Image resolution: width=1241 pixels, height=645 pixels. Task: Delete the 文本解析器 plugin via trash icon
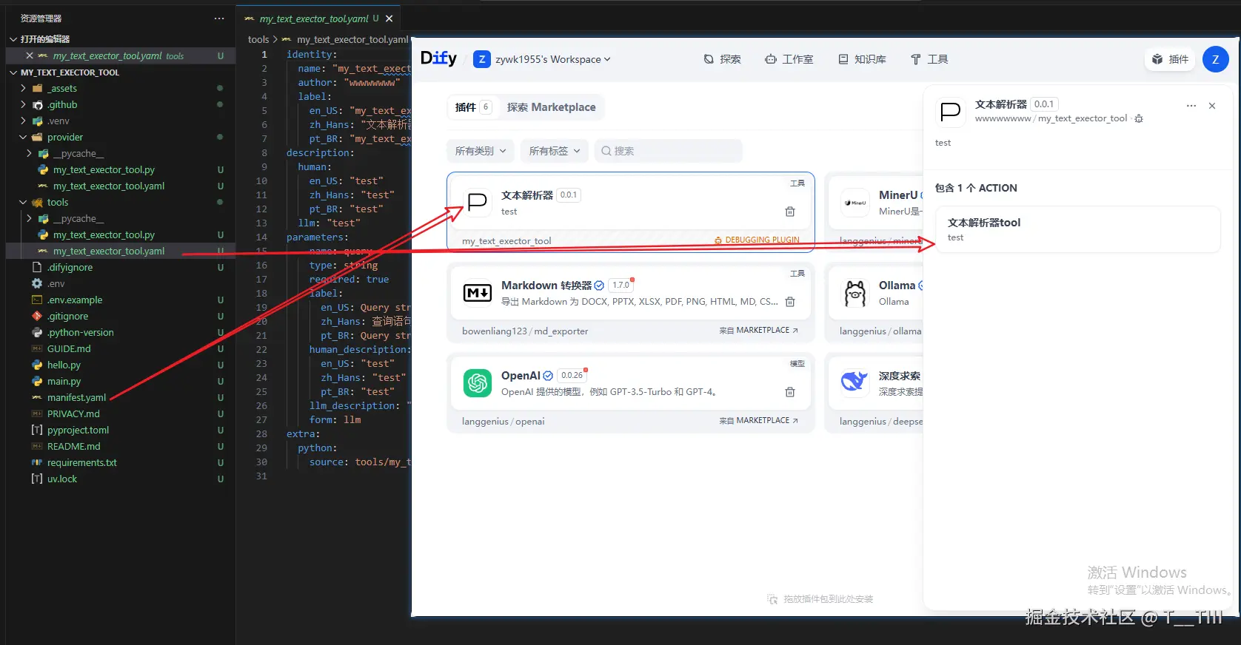[x=790, y=212]
